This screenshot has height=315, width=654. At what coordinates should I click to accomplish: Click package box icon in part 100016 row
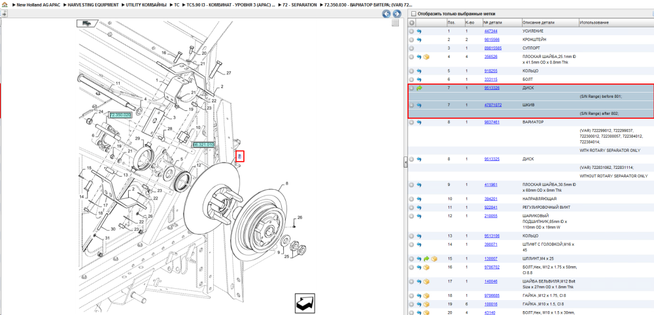426,304
